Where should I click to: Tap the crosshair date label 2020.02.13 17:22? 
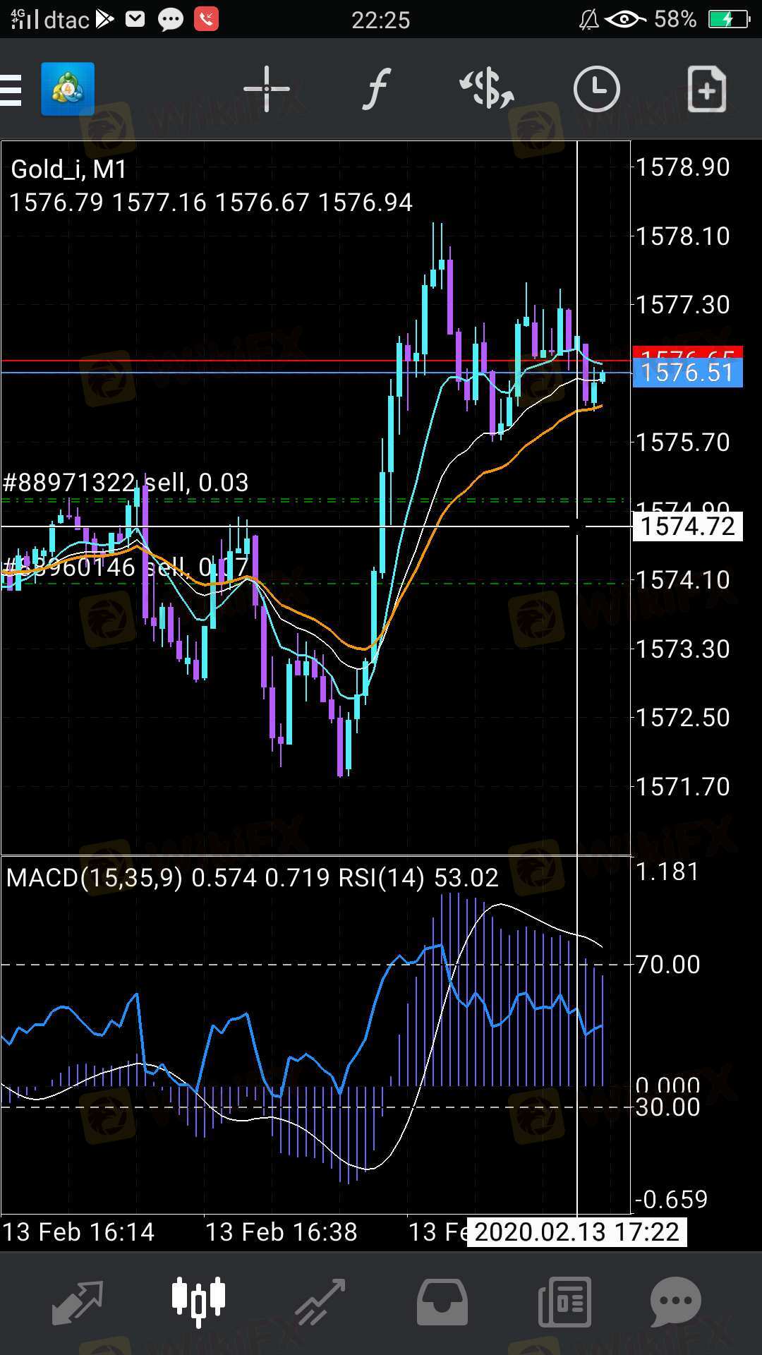pos(576,1232)
